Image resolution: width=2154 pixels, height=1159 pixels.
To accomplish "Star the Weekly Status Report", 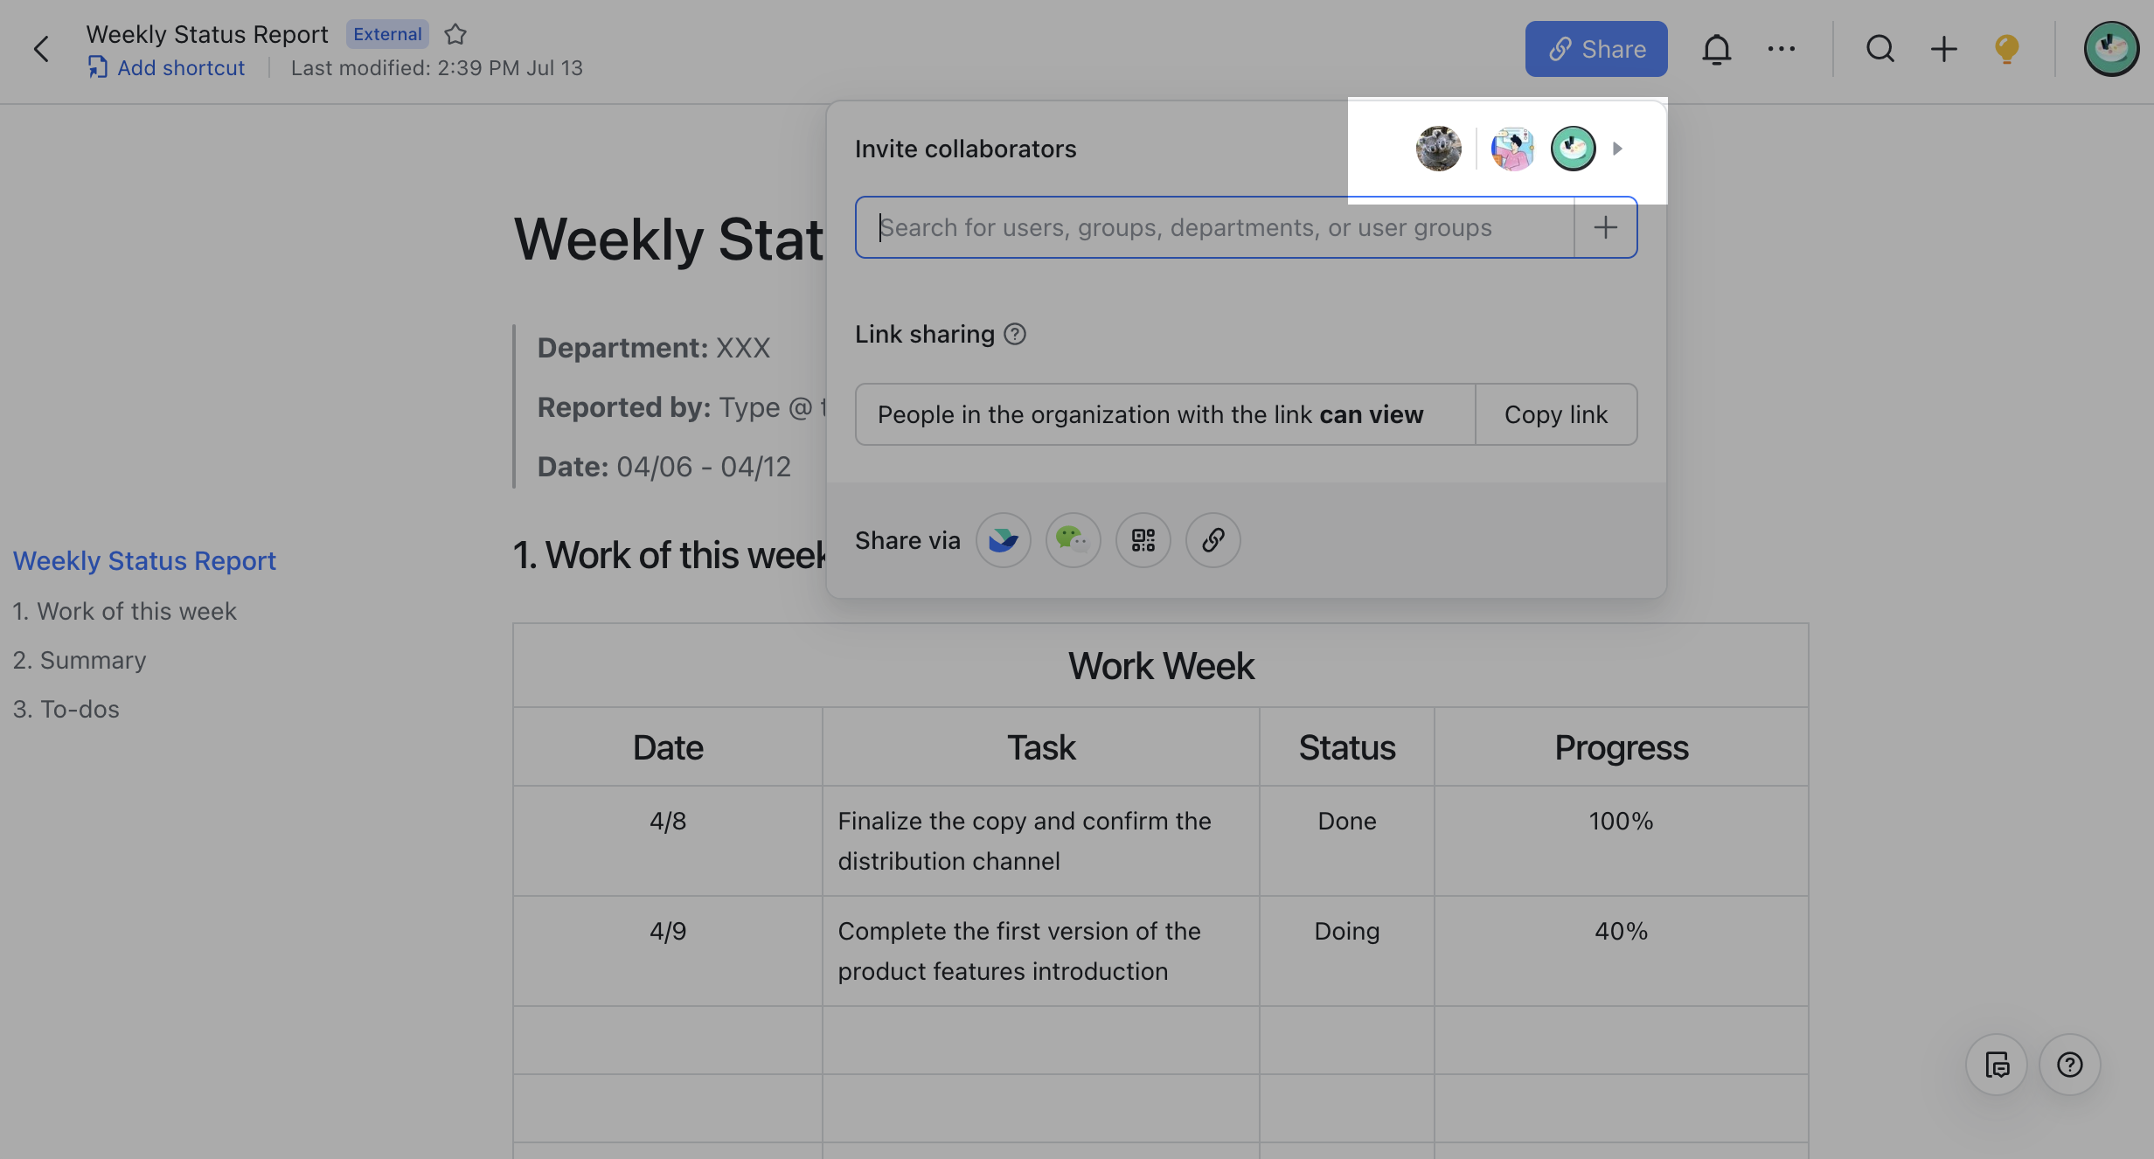I will coord(455,34).
